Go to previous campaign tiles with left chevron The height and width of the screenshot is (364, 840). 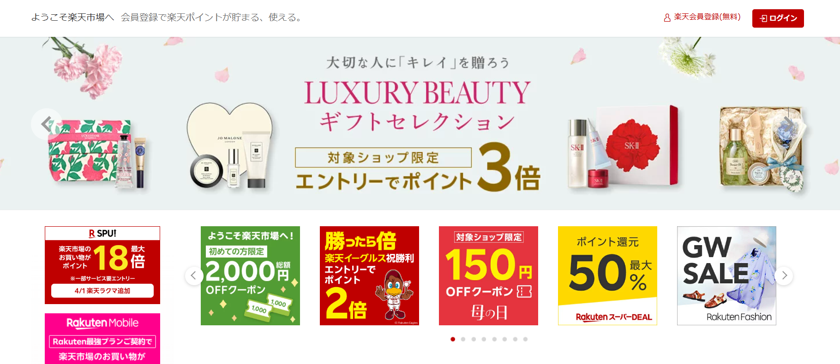194,276
